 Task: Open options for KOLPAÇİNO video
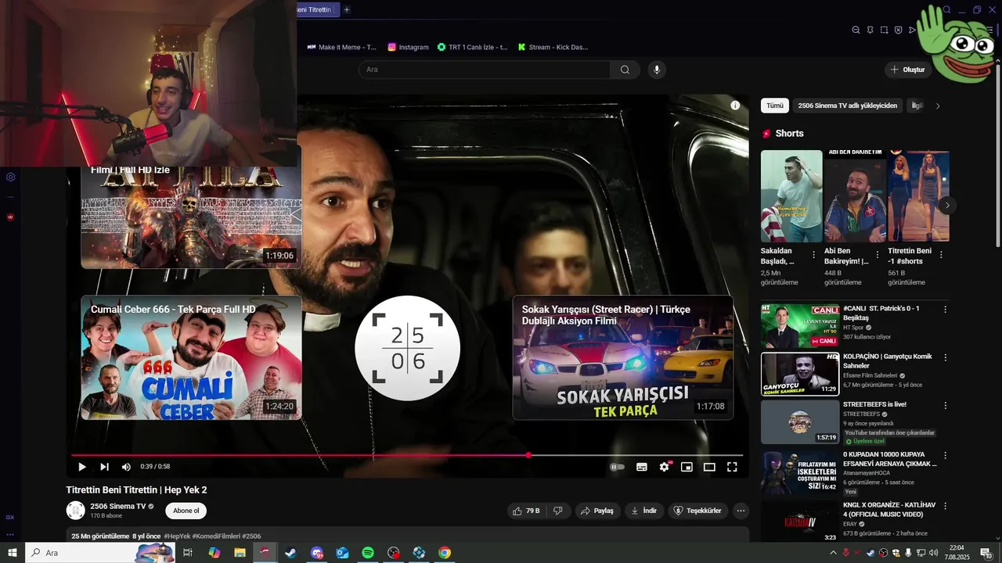click(945, 357)
